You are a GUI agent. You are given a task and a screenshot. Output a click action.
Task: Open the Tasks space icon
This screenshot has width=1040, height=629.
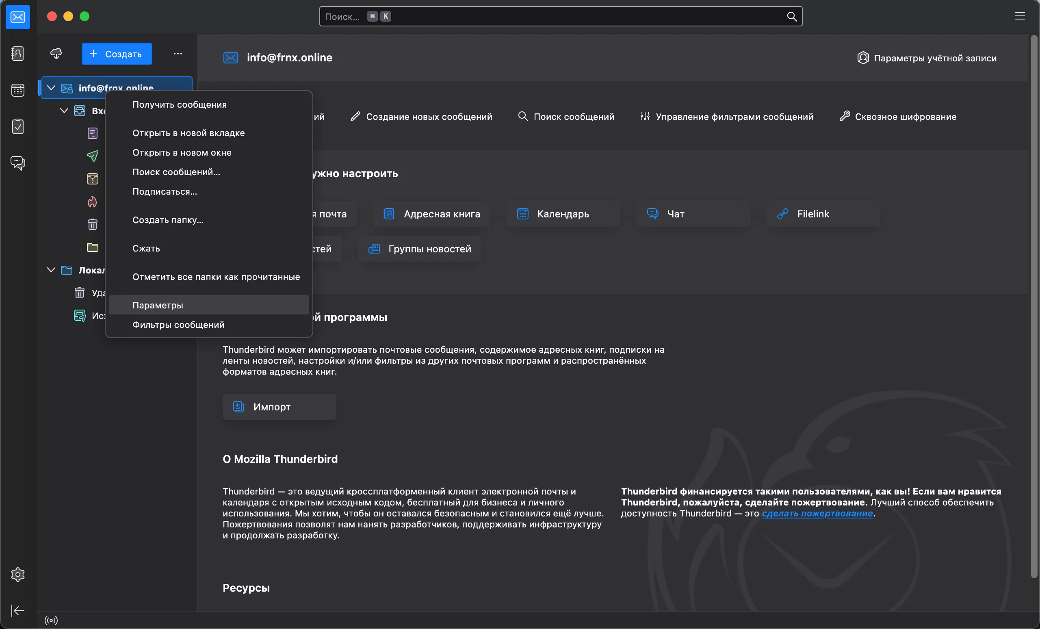point(17,126)
